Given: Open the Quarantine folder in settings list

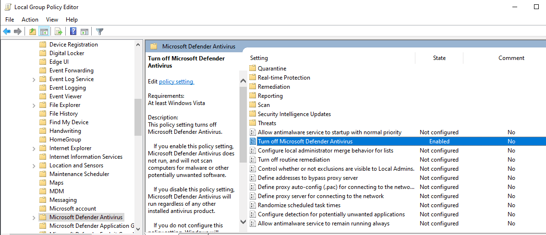Looking at the screenshot, I should [x=272, y=69].
